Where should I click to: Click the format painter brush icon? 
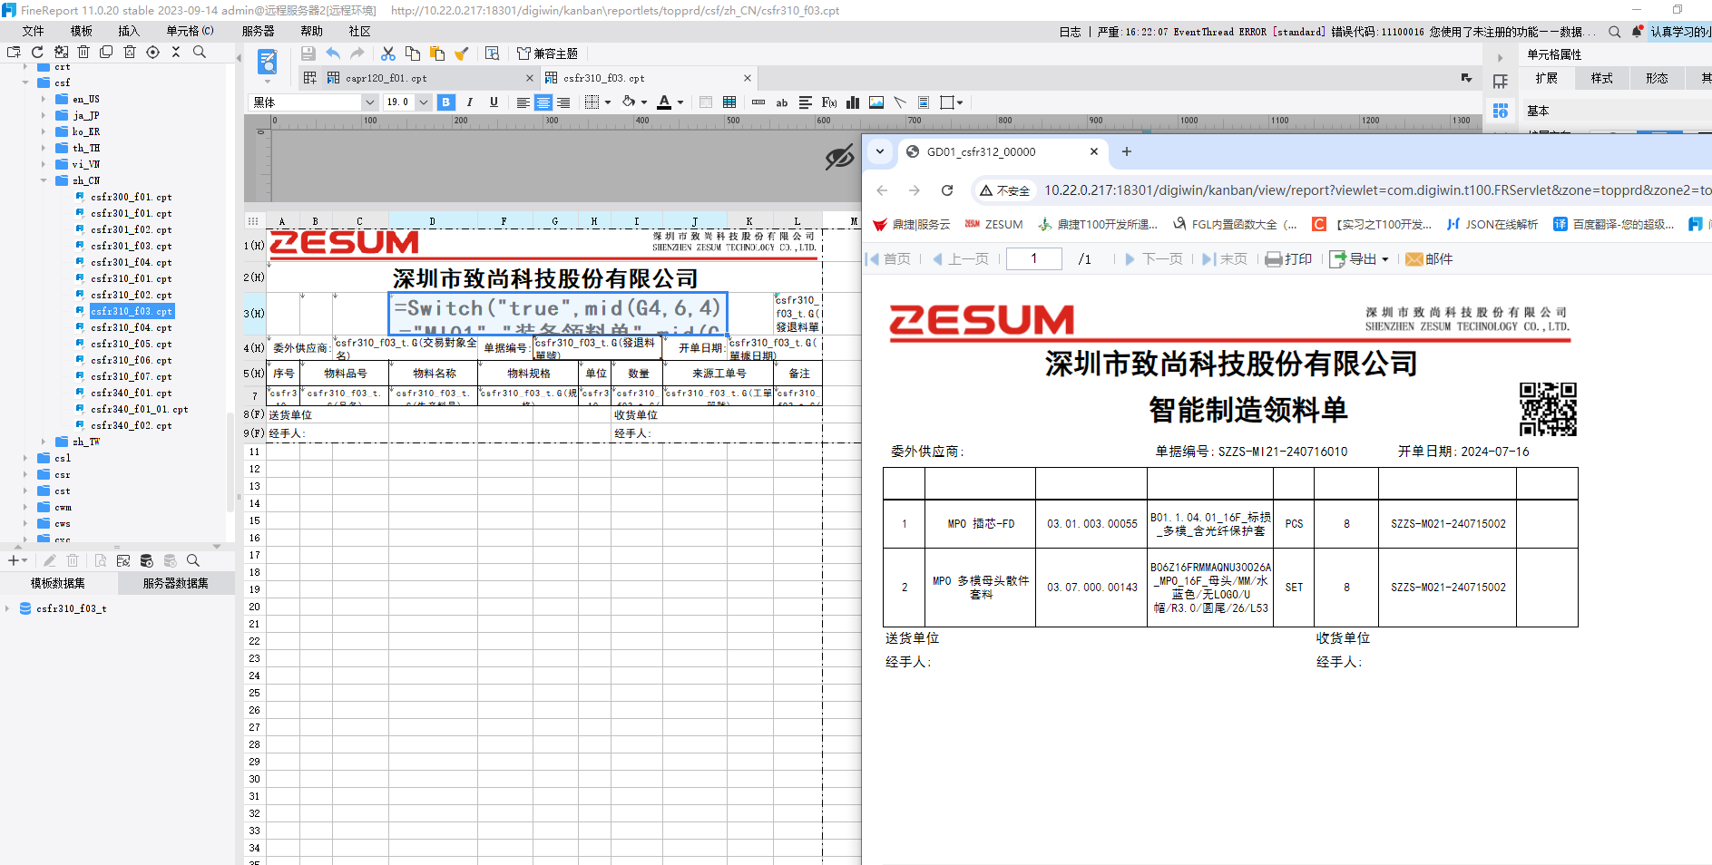tap(461, 53)
